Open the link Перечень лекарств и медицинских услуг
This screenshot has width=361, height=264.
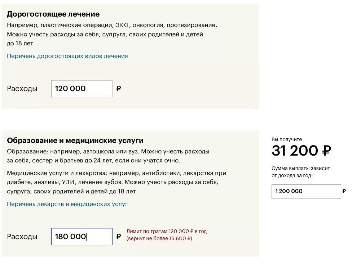click(x=67, y=204)
